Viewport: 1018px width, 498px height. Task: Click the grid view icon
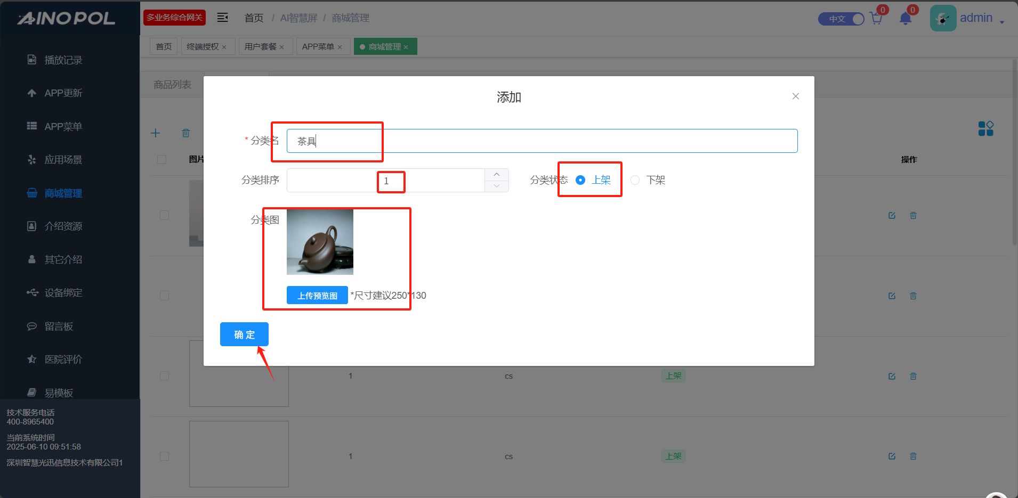985,128
